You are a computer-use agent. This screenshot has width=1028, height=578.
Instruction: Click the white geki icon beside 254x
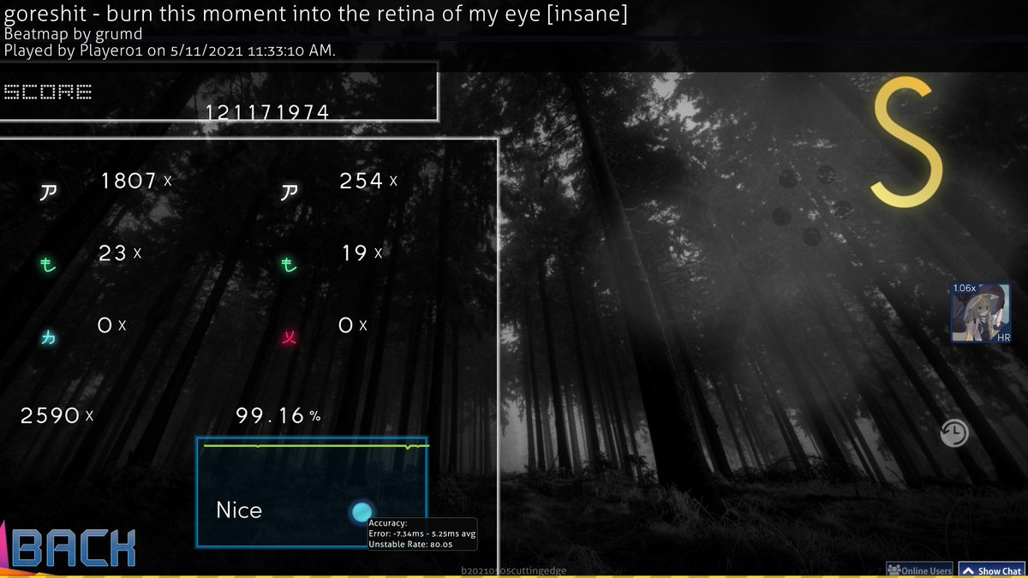tap(290, 192)
